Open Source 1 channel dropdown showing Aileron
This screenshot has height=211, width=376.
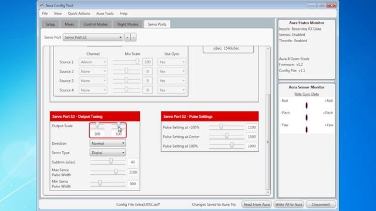coord(93,62)
